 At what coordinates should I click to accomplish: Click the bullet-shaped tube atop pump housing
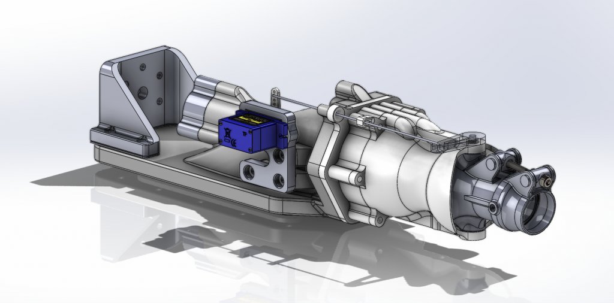tap(420, 122)
